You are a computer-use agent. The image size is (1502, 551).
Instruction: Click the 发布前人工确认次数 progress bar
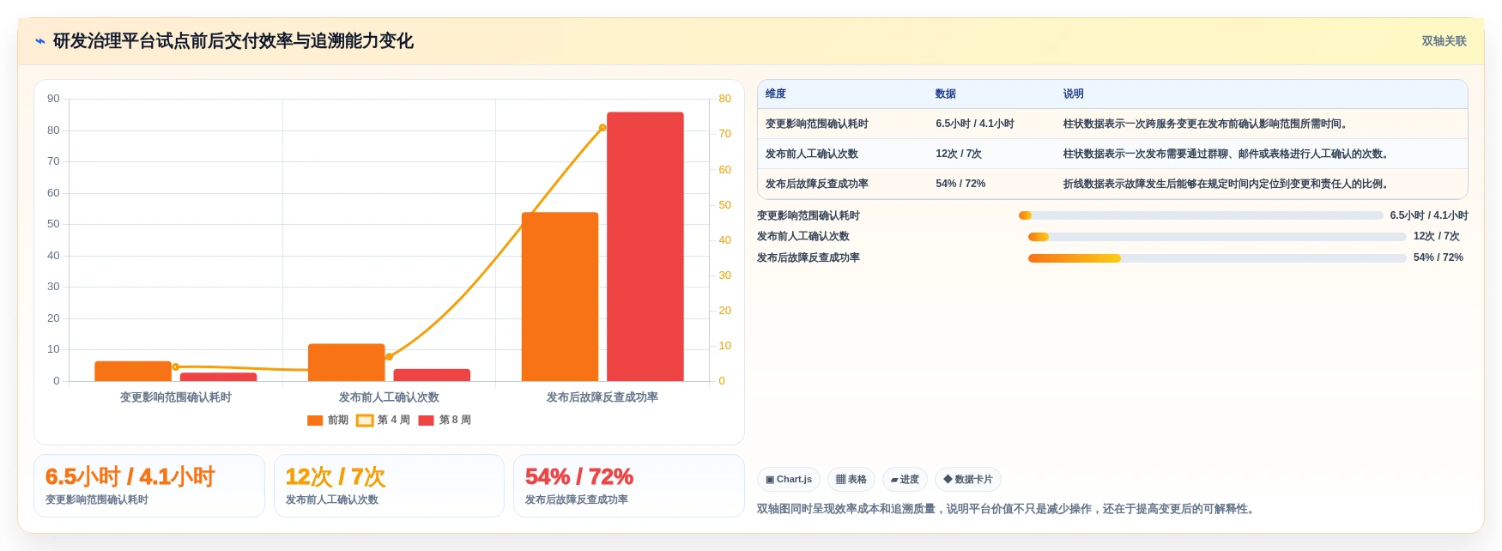[x=1217, y=237]
